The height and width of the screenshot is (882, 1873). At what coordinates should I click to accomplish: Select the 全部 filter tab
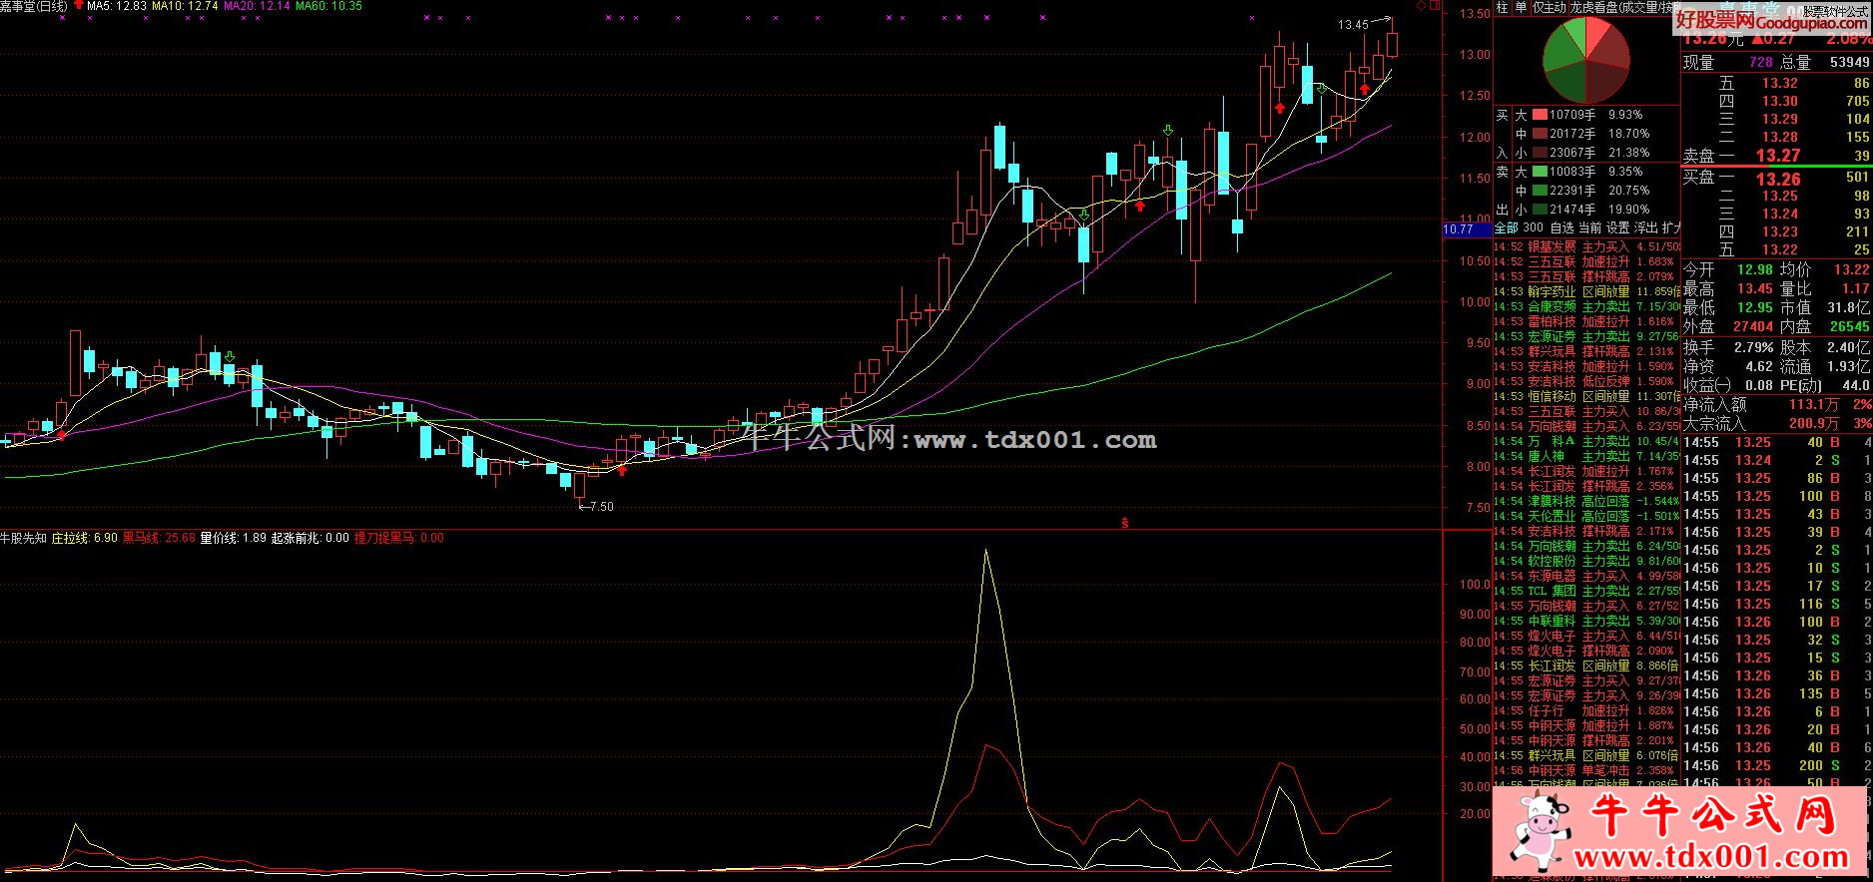(x=1506, y=228)
